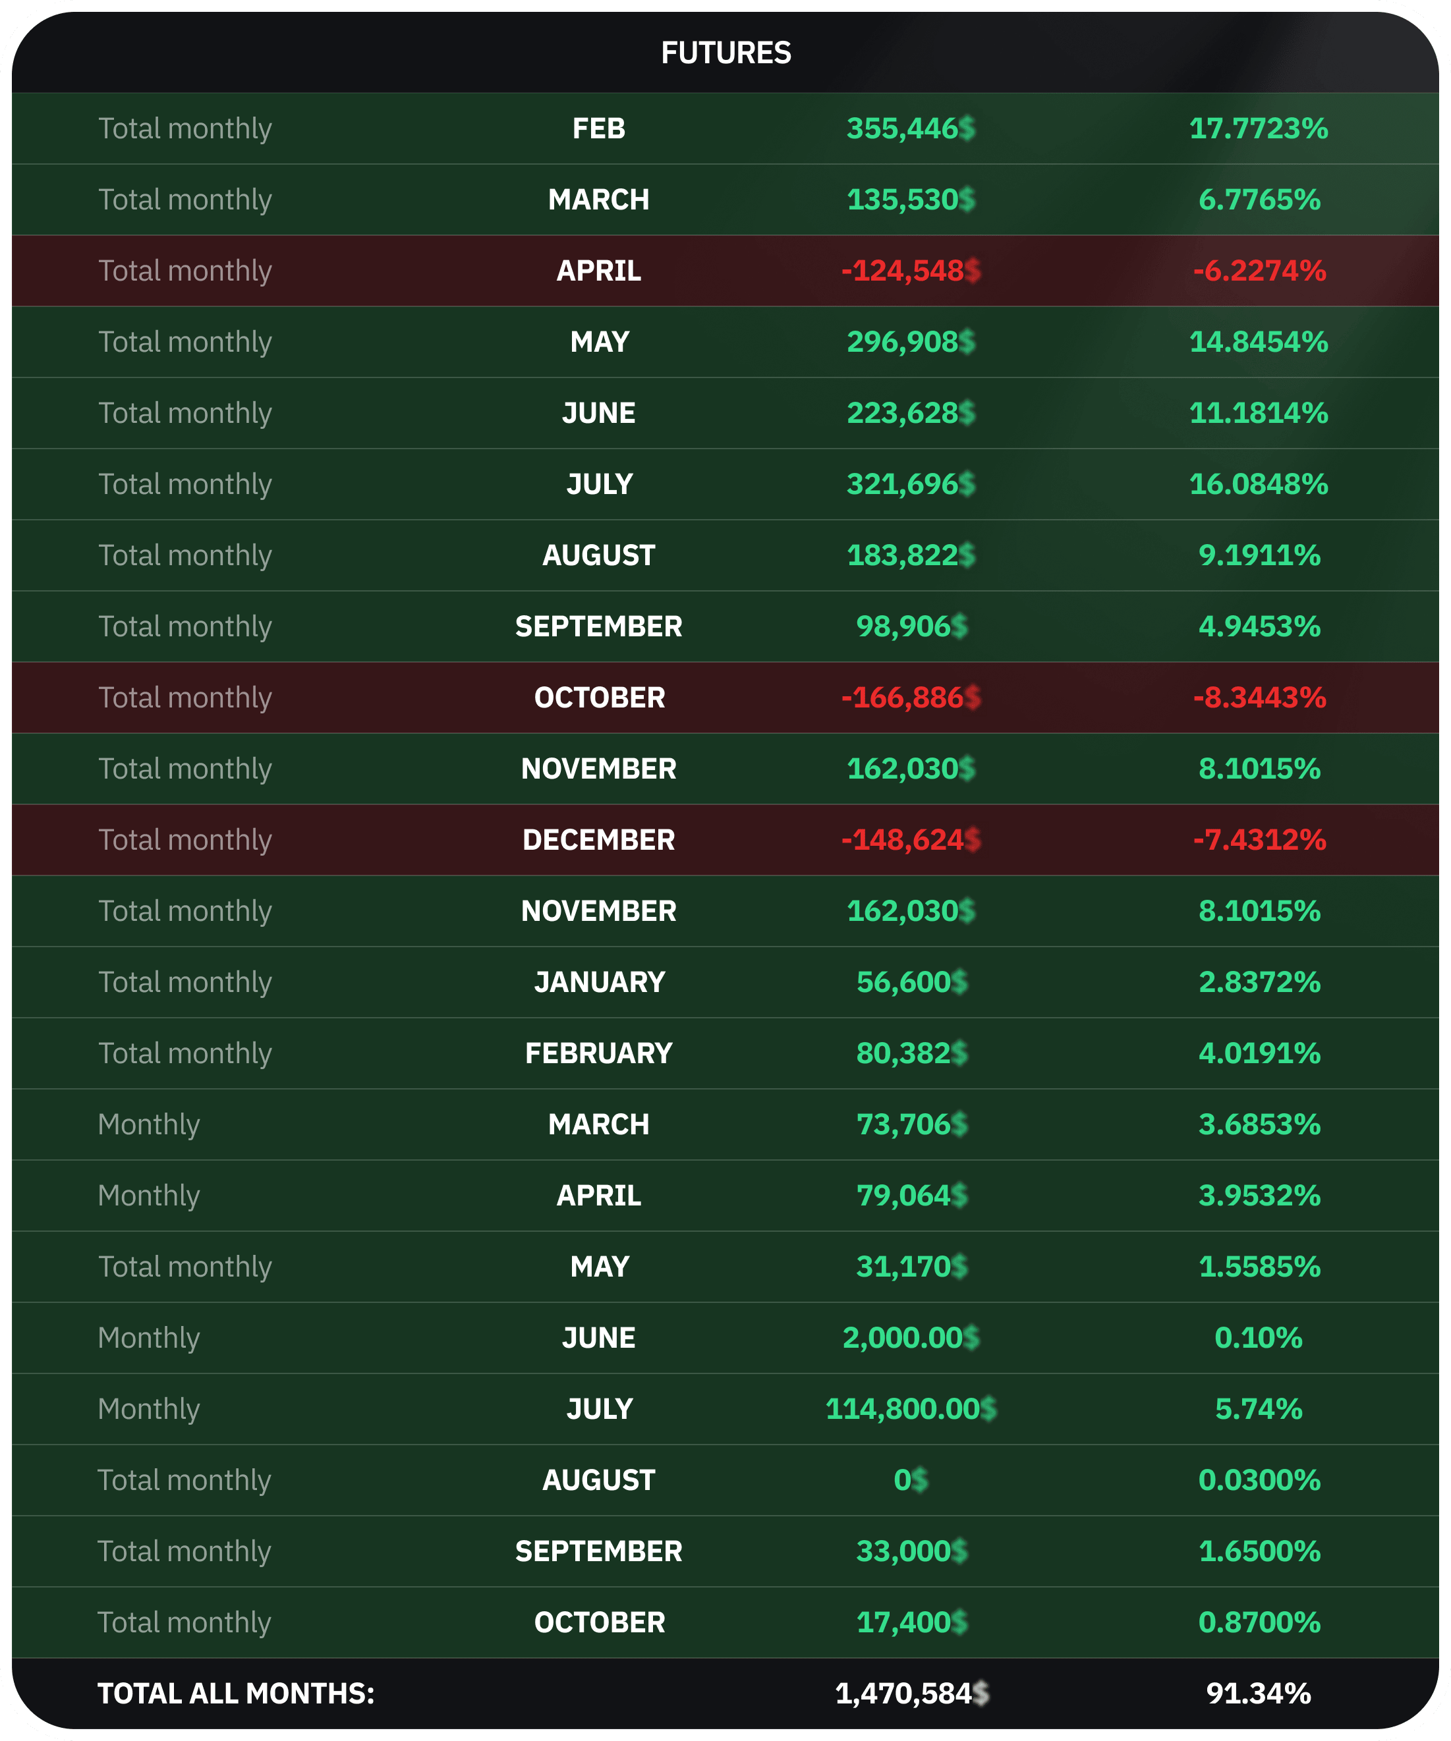Screen dimensions: 1451x1741
Task: Select the FEB month label
Action: [598, 128]
